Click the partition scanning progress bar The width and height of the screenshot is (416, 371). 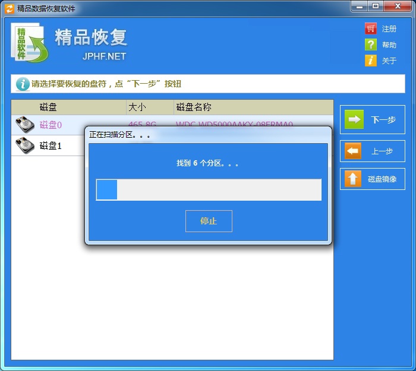click(209, 190)
